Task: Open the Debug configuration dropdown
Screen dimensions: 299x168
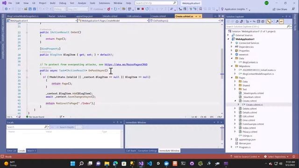Action: click(60, 9)
